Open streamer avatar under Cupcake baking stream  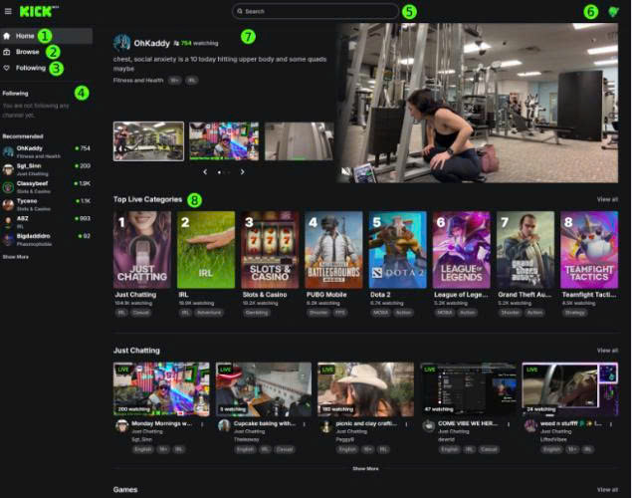[224, 426]
